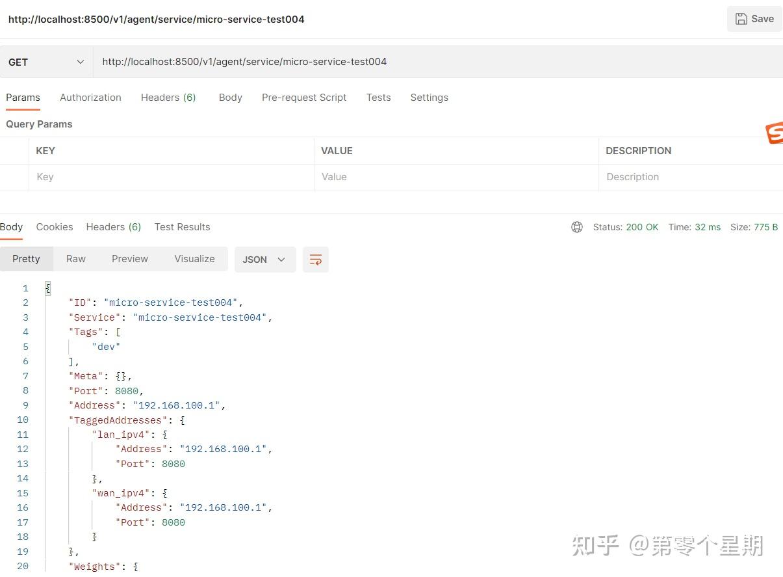
Task: Open the request Headers (6) tab
Action: click(x=168, y=98)
